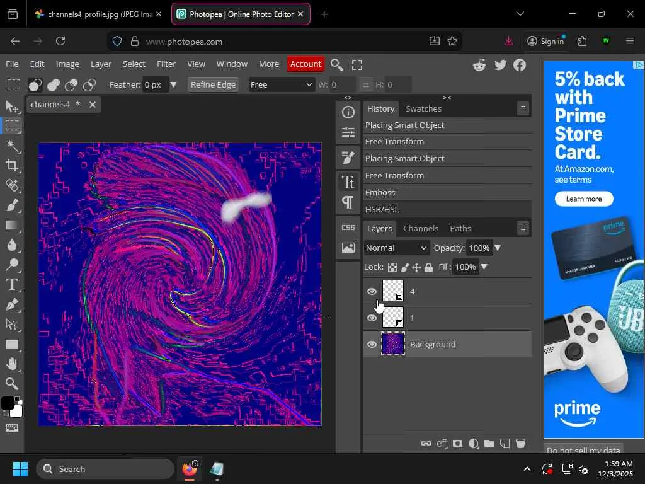Click the Refine Edge button

213,84
